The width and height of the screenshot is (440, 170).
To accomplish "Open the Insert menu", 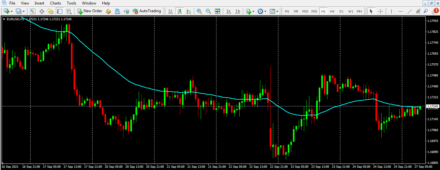I will click(40, 3).
